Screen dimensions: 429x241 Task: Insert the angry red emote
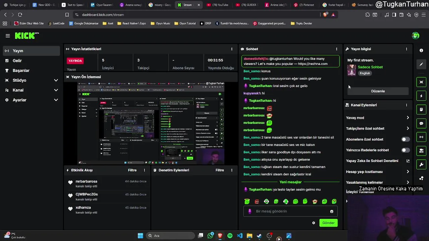(x=257, y=202)
